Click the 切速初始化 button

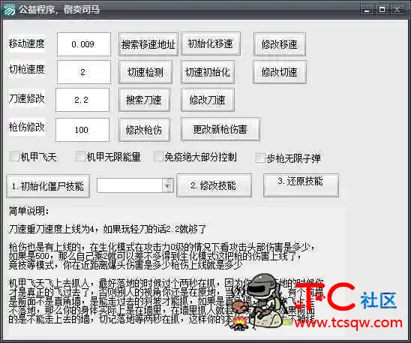click(x=208, y=72)
